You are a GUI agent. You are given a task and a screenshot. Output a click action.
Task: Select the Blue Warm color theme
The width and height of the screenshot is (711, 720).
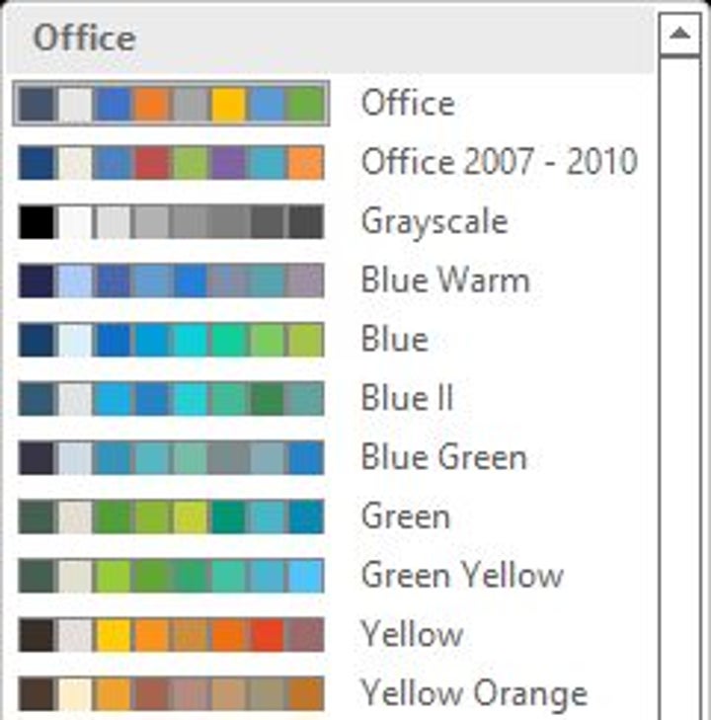[x=444, y=280]
